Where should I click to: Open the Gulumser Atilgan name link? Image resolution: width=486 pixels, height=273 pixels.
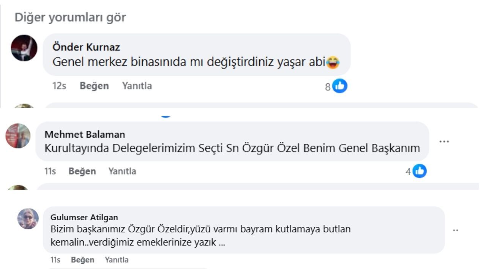[84, 218]
